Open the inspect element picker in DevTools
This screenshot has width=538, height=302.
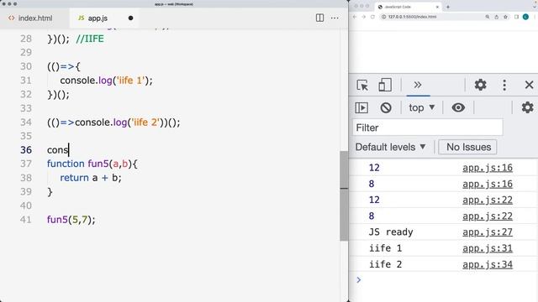coord(362,85)
